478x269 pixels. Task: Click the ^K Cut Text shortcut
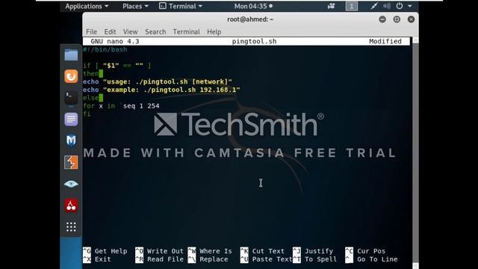[262, 251]
